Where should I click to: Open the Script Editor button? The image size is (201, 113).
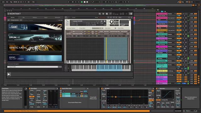123,28
